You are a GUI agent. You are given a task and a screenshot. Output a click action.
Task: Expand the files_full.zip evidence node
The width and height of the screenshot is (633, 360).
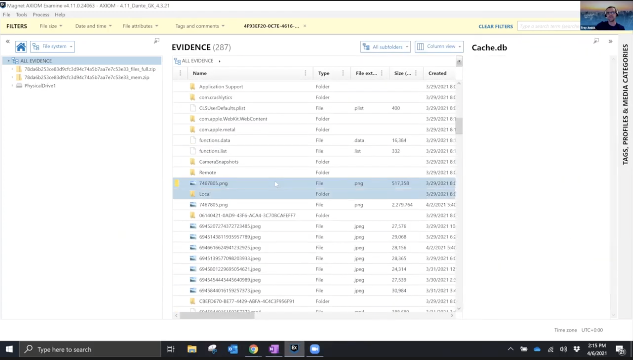pyautogui.click(x=12, y=69)
